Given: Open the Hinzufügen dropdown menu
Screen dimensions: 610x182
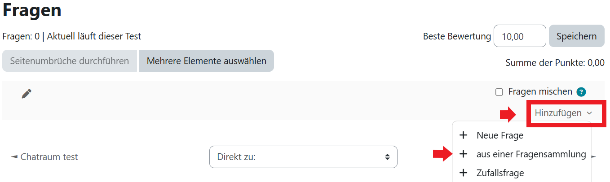Looking at the screenshot, I should pos(558,113).
